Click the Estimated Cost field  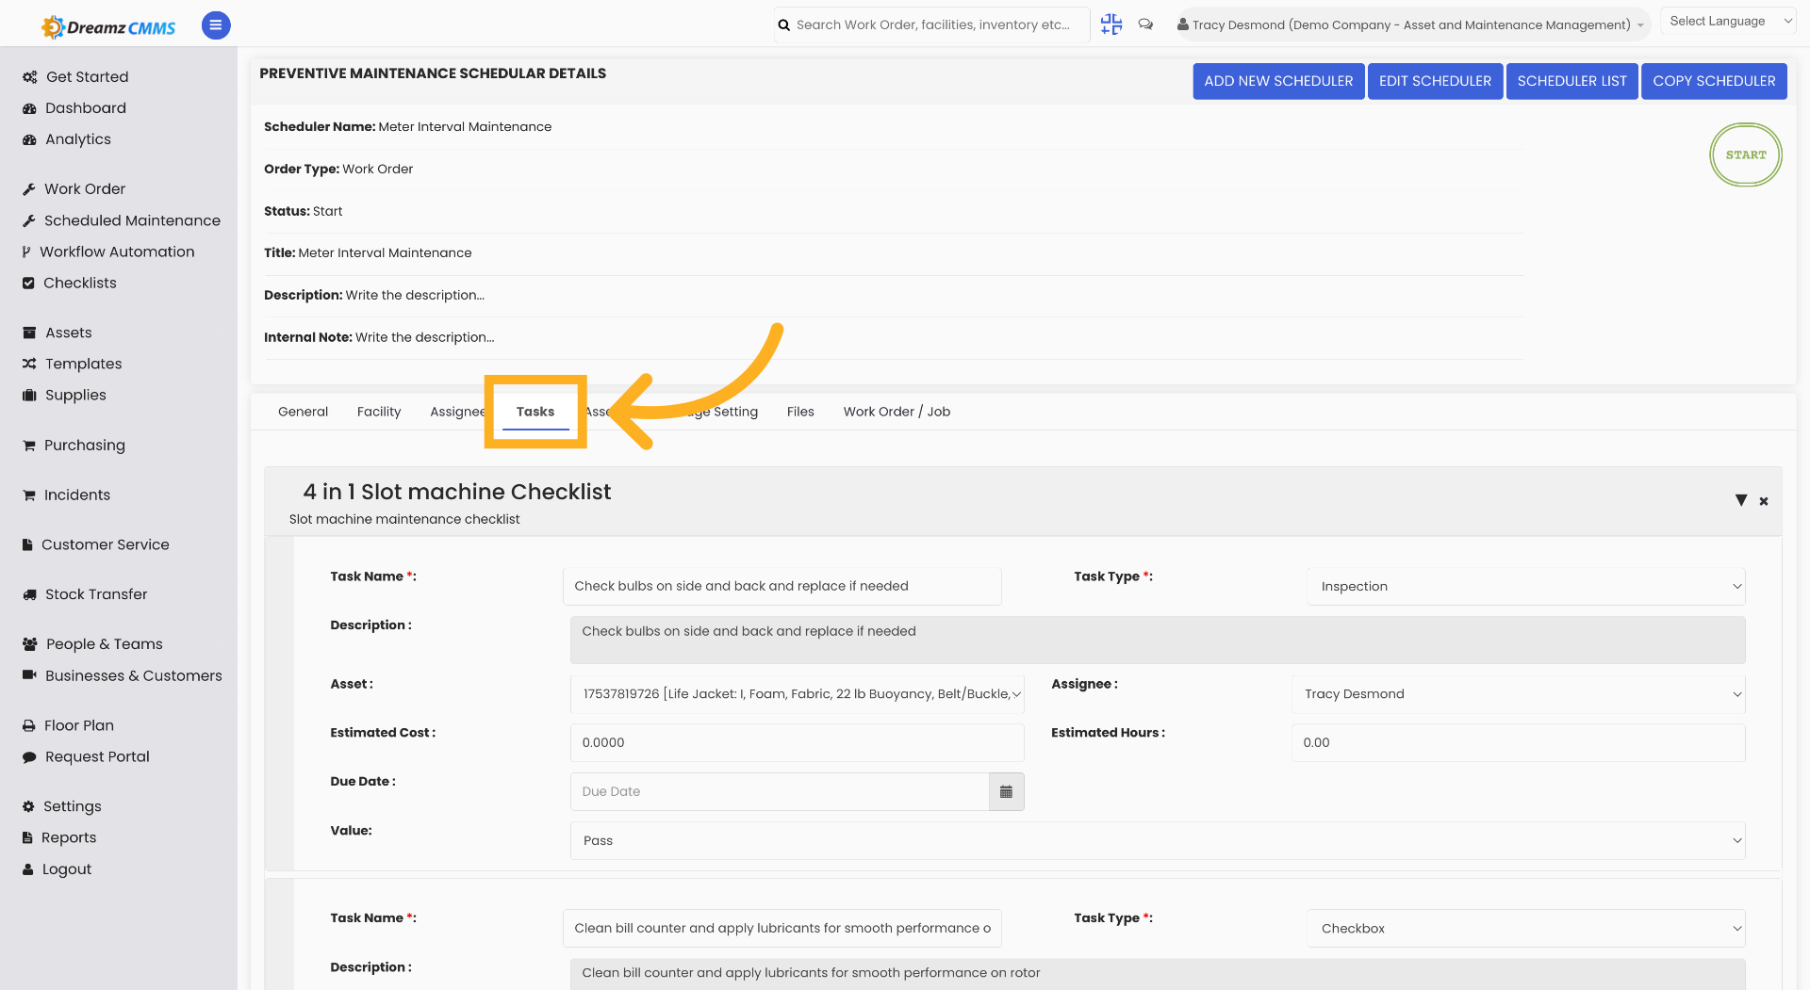797,742
